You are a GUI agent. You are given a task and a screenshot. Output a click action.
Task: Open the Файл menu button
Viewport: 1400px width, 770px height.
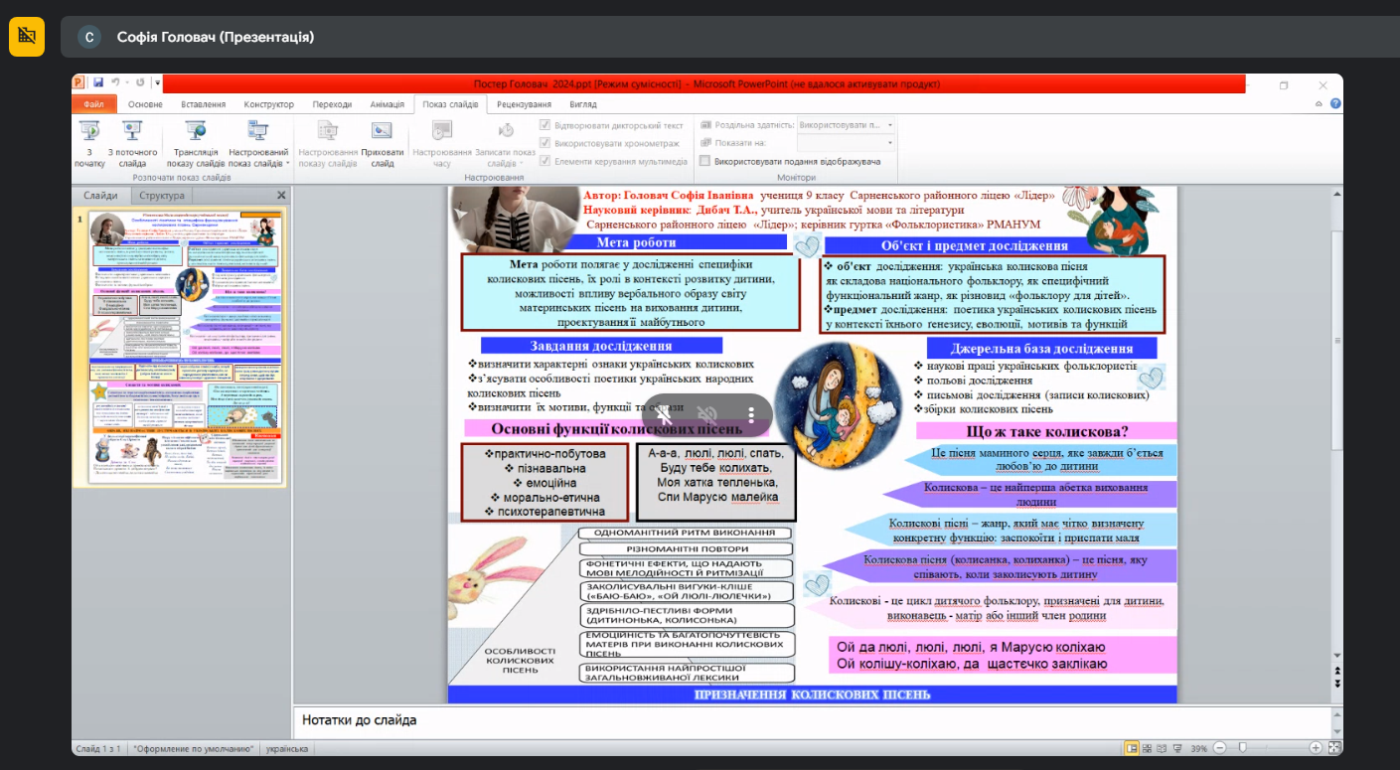coord(94,104)
